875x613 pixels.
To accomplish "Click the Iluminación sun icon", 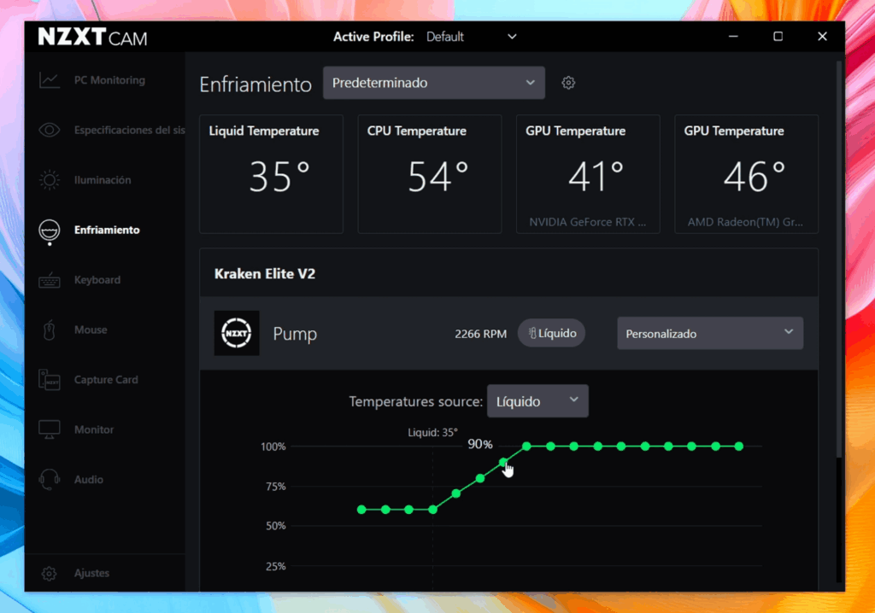I will (49, 179).
